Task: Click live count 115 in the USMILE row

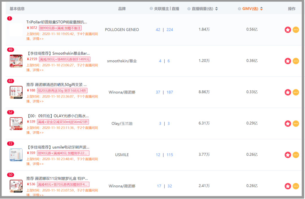Action: [170, 155]
